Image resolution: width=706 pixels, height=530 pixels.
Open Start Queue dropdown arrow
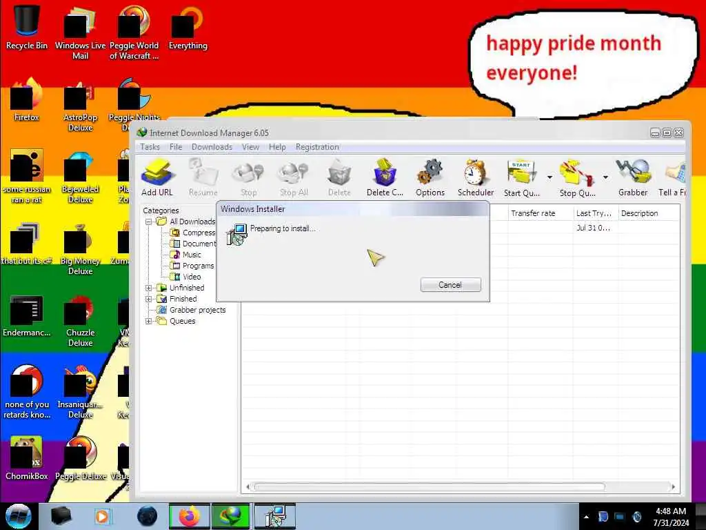pyautogui.click(x=549, y=177)
